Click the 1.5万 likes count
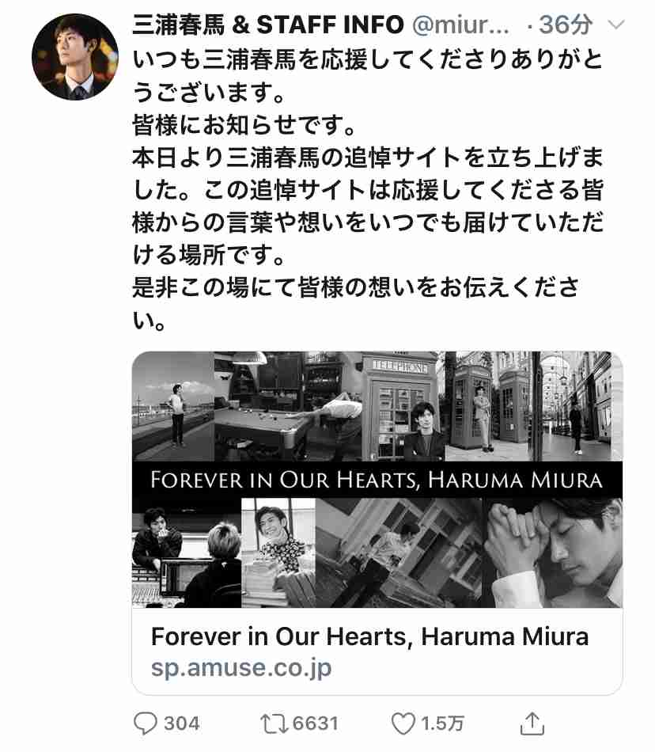The width and height of the screenshot is (655, 752). coord(441,724)
